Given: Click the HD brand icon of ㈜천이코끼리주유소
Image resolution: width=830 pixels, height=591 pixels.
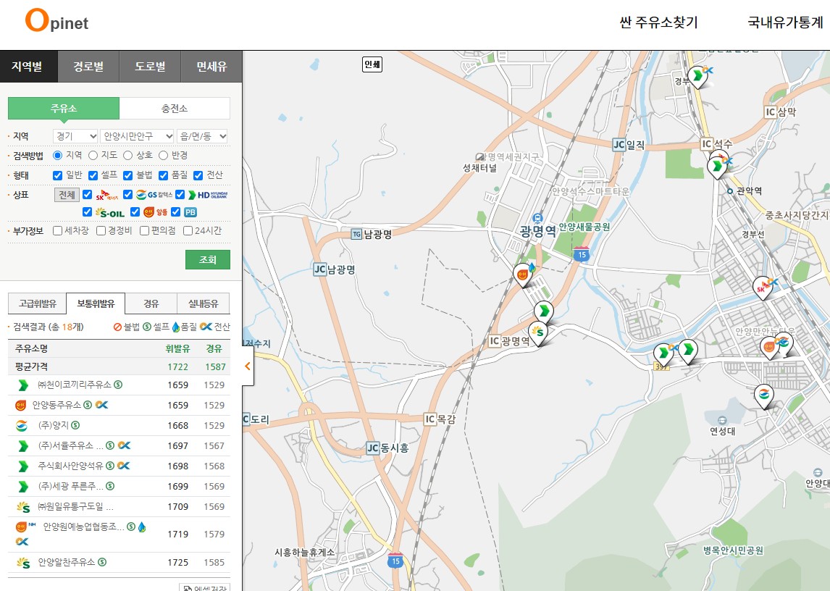Looking at the screenshot, I should click(x=22, y=385).
